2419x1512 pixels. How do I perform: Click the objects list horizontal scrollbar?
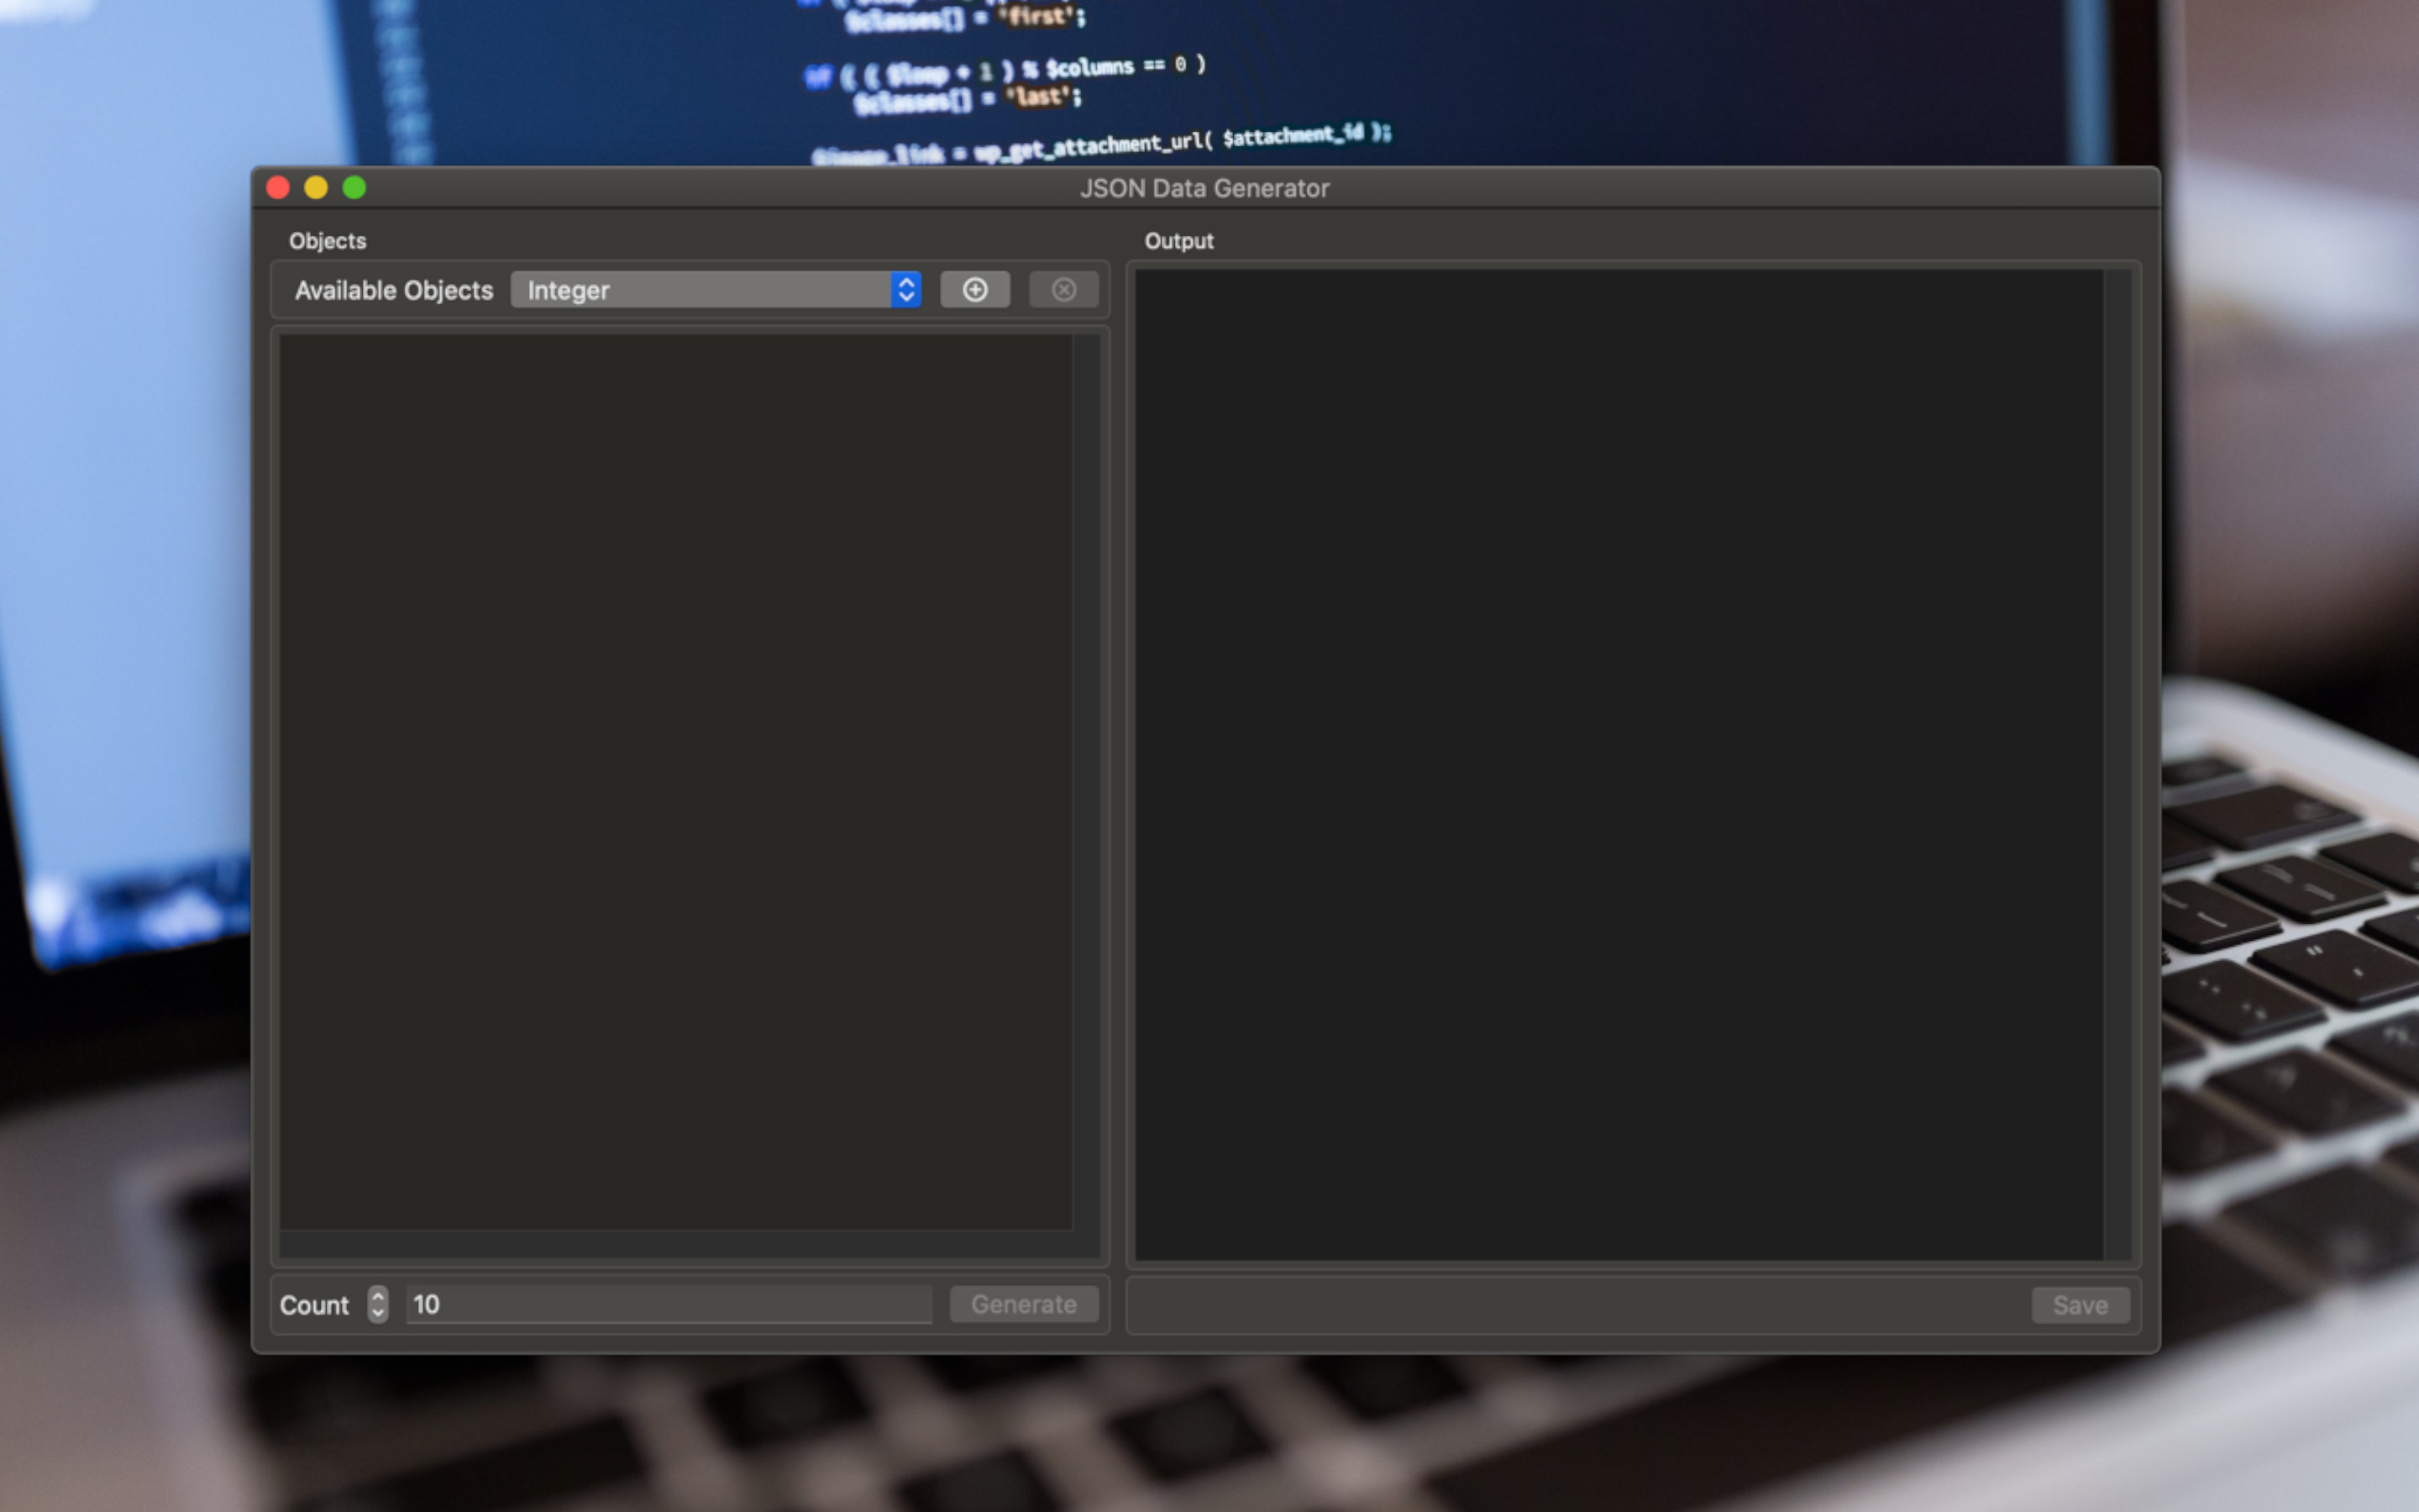pyautogui.click(x=675, y=1244)
